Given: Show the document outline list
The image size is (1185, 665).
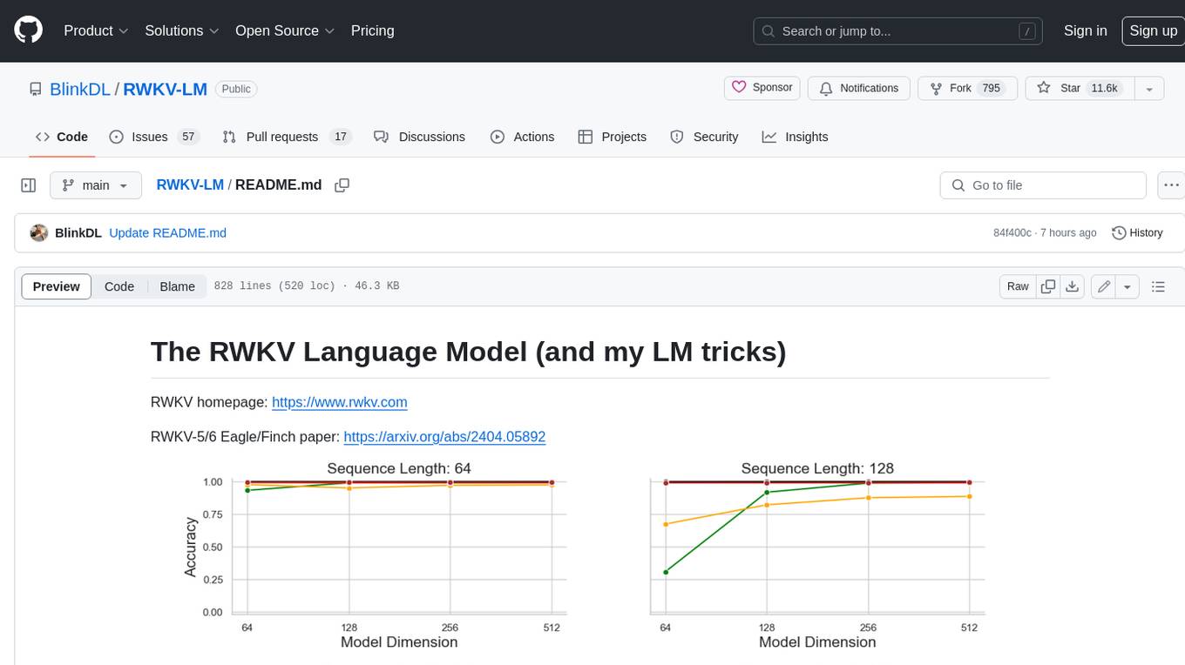Looking at the screenshot, I should tap(1158, 286).
